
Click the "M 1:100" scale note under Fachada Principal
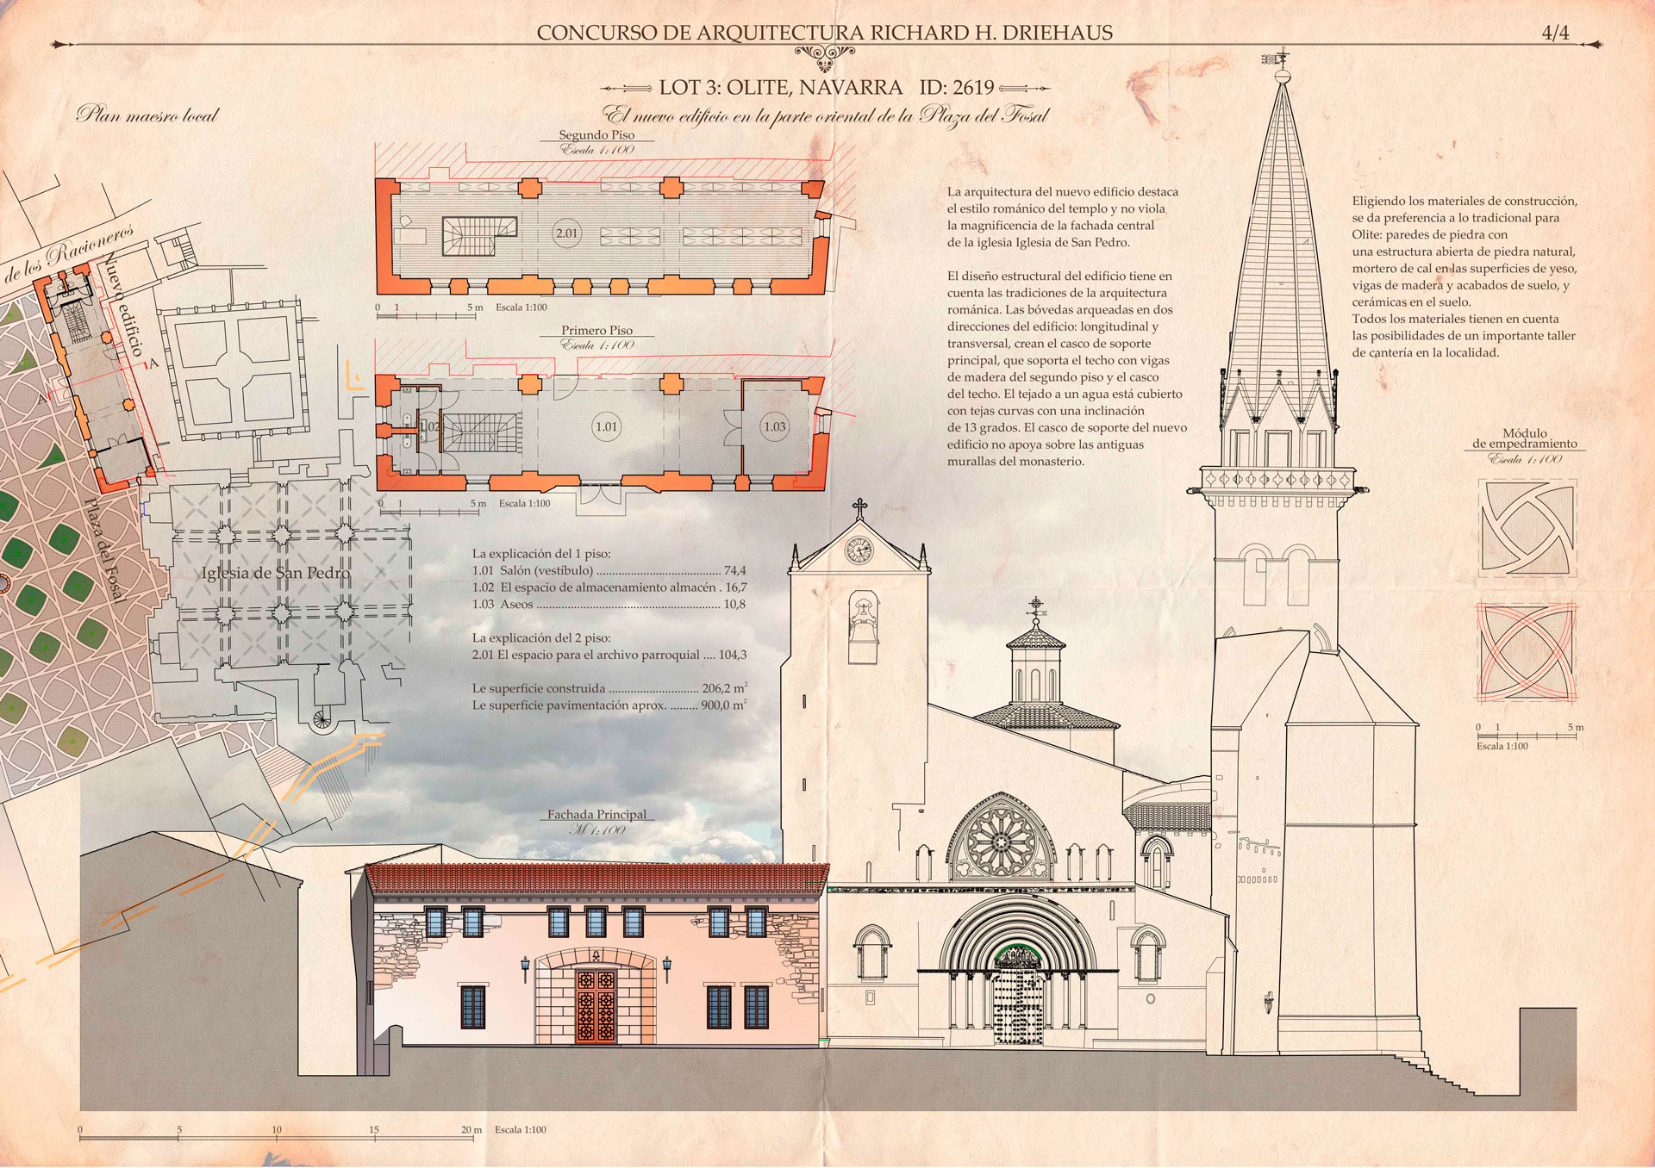click(596, 830)
